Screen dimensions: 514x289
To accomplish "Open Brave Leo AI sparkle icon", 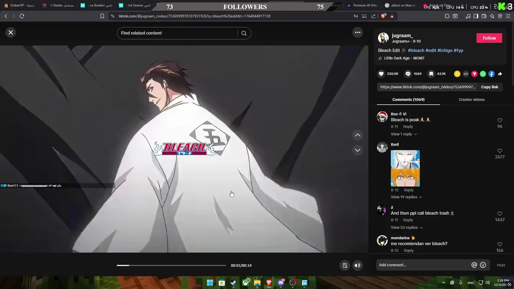I will [492, 16].
